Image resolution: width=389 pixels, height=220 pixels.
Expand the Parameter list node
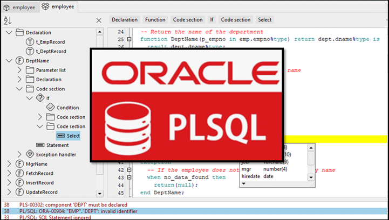pos(19,70)
